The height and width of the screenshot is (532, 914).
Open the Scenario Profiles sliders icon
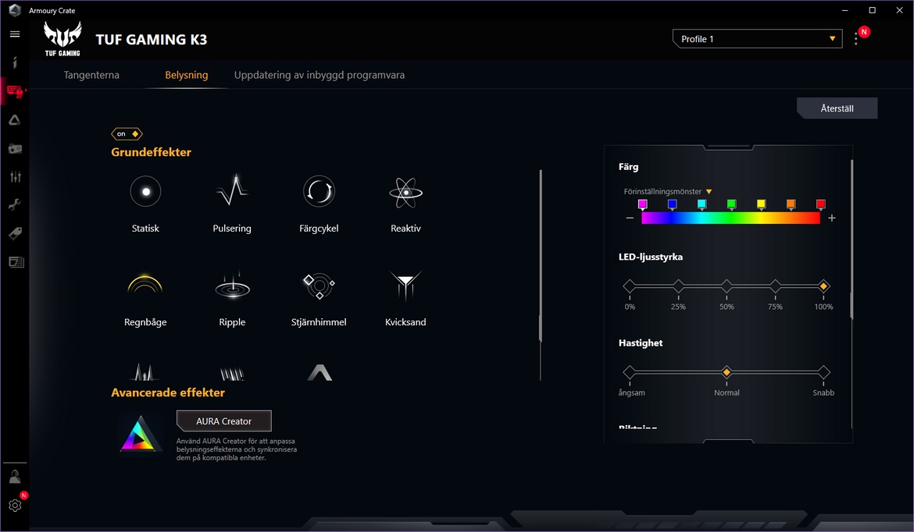(15, 176)
